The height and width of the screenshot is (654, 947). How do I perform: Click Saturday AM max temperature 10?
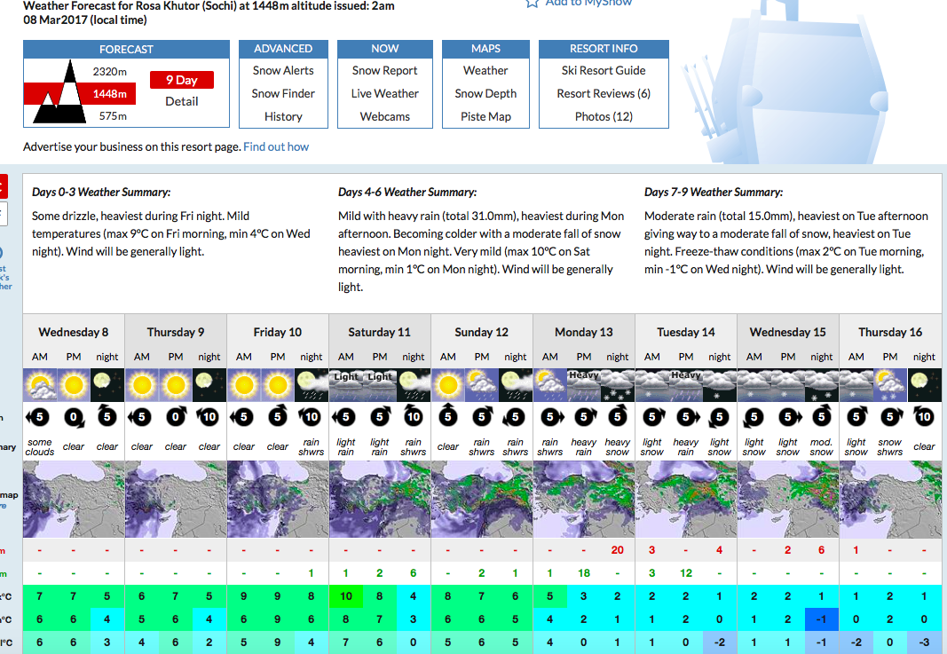coord(346,596)
